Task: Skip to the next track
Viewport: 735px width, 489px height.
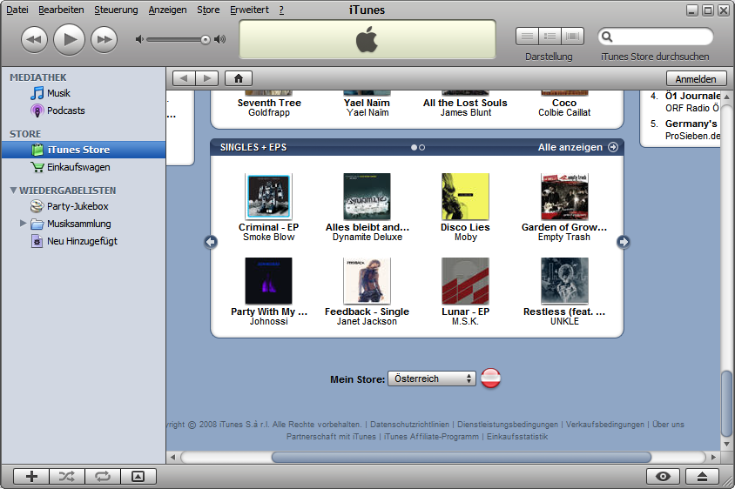Action: click(104, 38)
